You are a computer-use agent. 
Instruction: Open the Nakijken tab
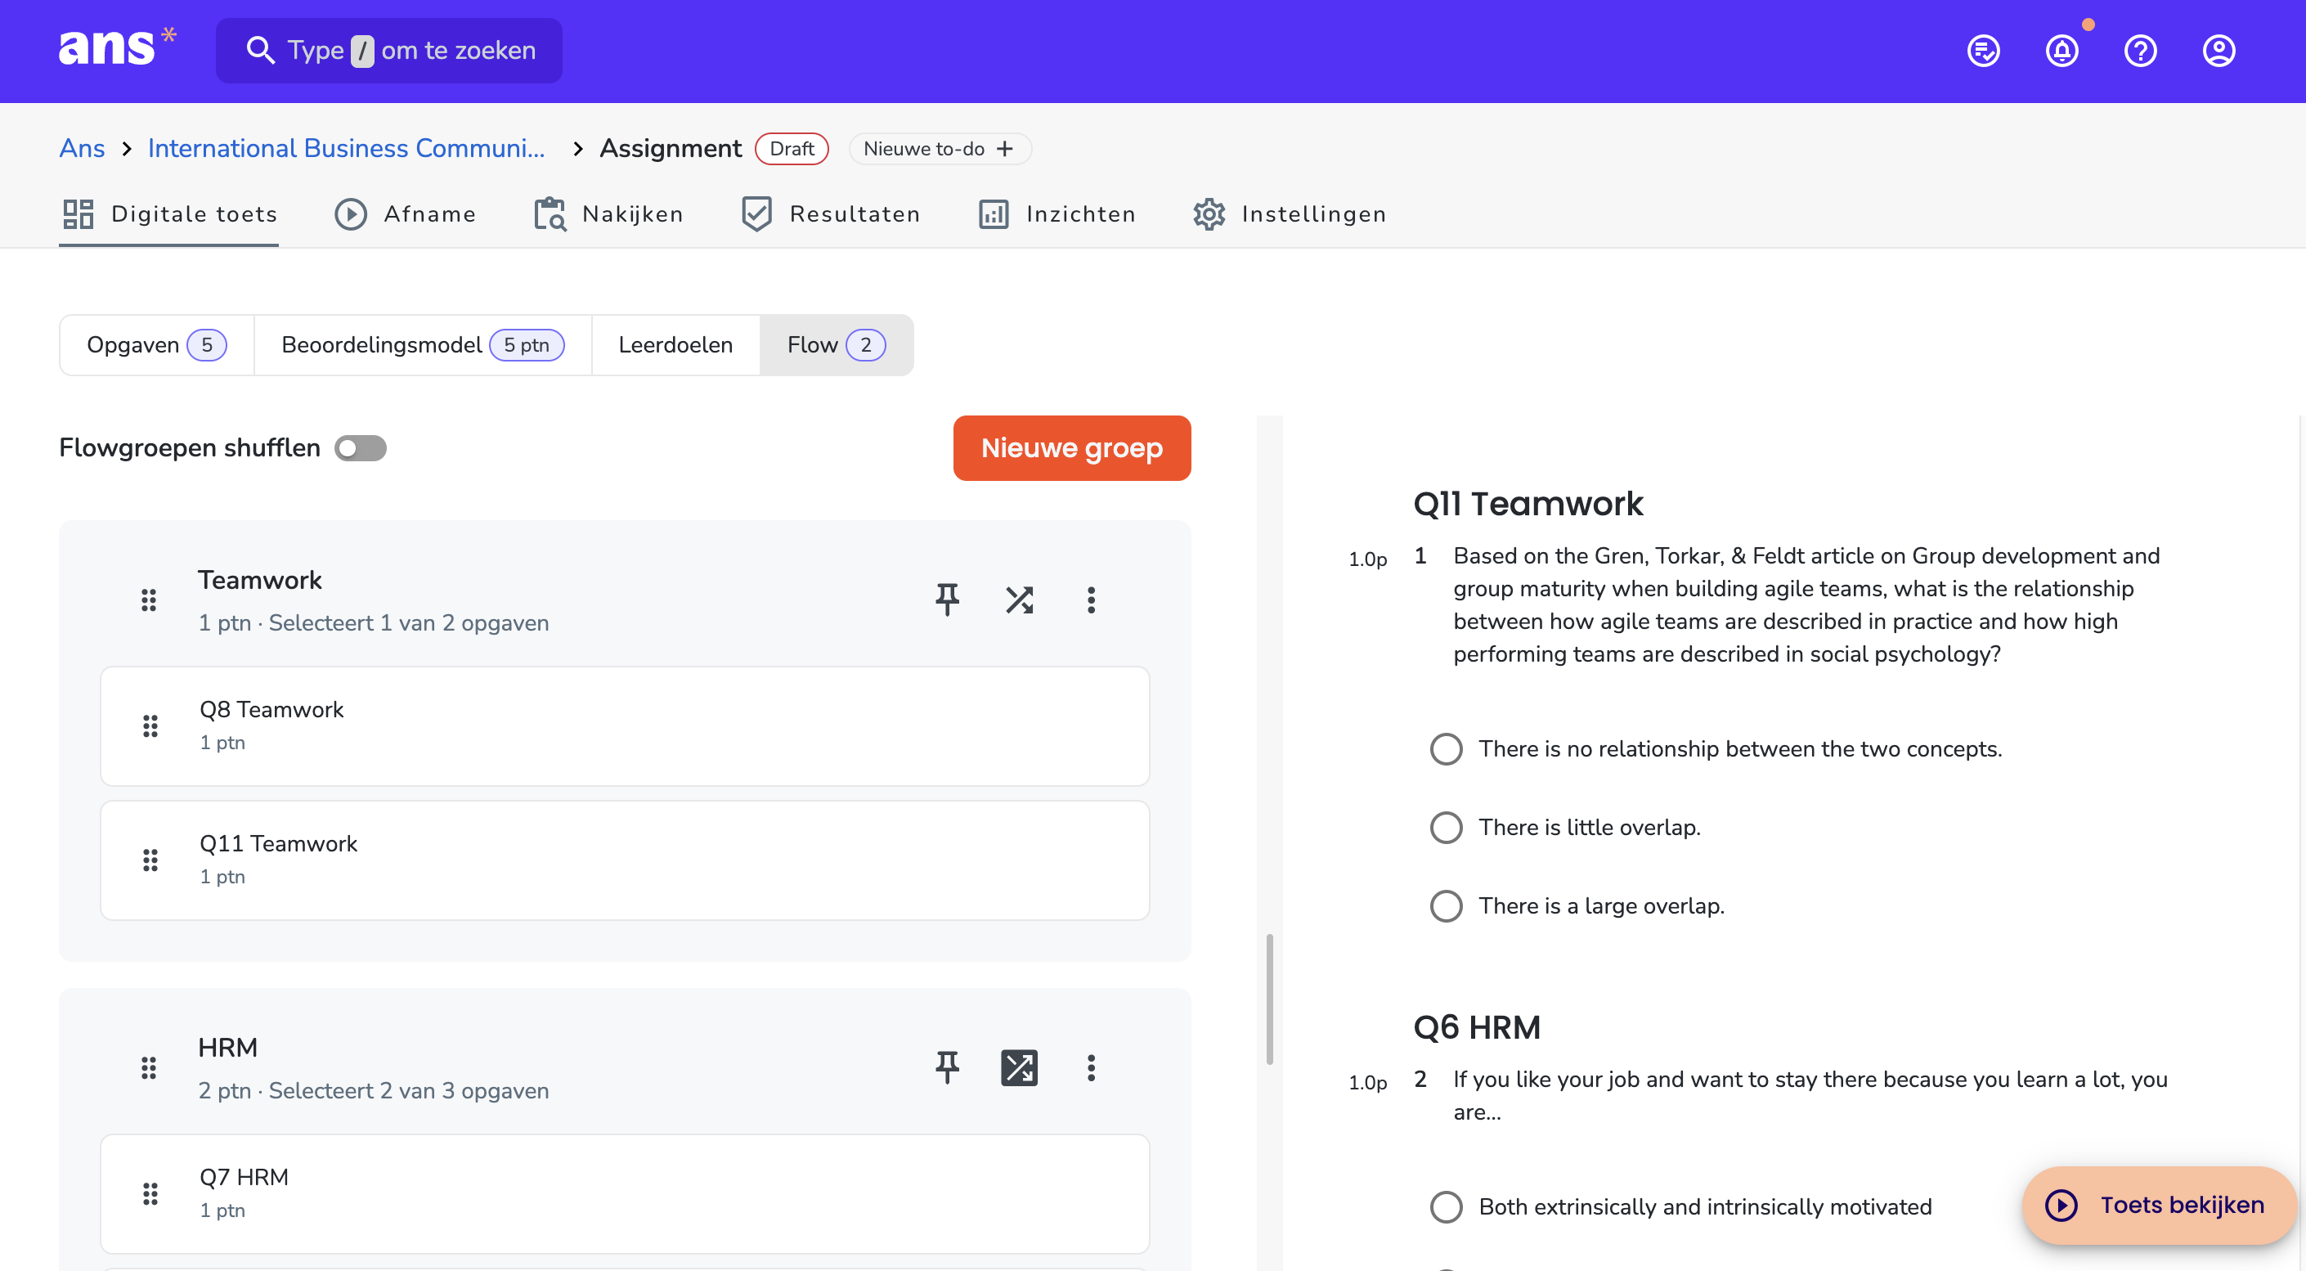pos(608,214)
